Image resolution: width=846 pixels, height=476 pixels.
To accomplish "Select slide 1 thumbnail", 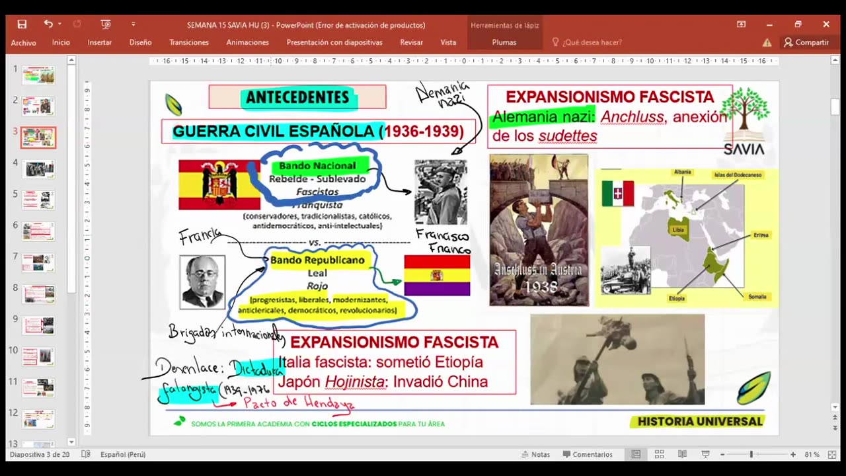I will (x=38, y=75).
